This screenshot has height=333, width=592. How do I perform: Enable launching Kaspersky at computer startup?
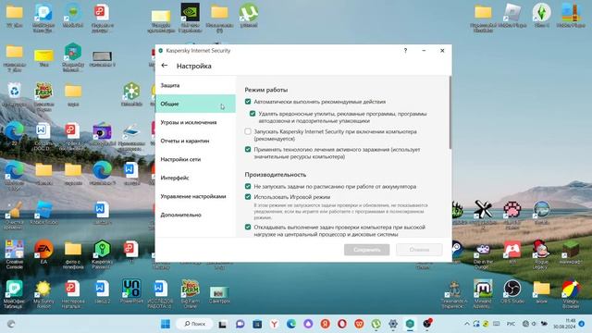pos(248,131)
